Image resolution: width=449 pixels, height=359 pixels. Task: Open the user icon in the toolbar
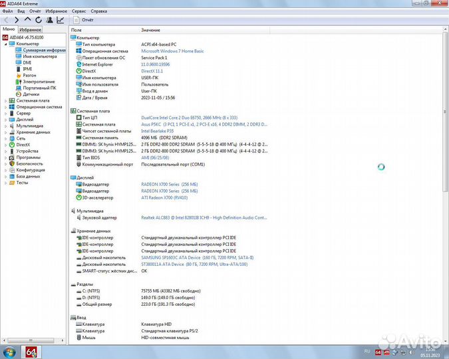pyautogui.click(x=49, y=20)
